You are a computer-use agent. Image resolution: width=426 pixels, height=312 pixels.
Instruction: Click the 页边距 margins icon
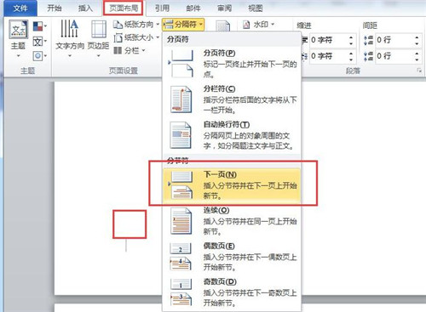click(x=99, y=30)
